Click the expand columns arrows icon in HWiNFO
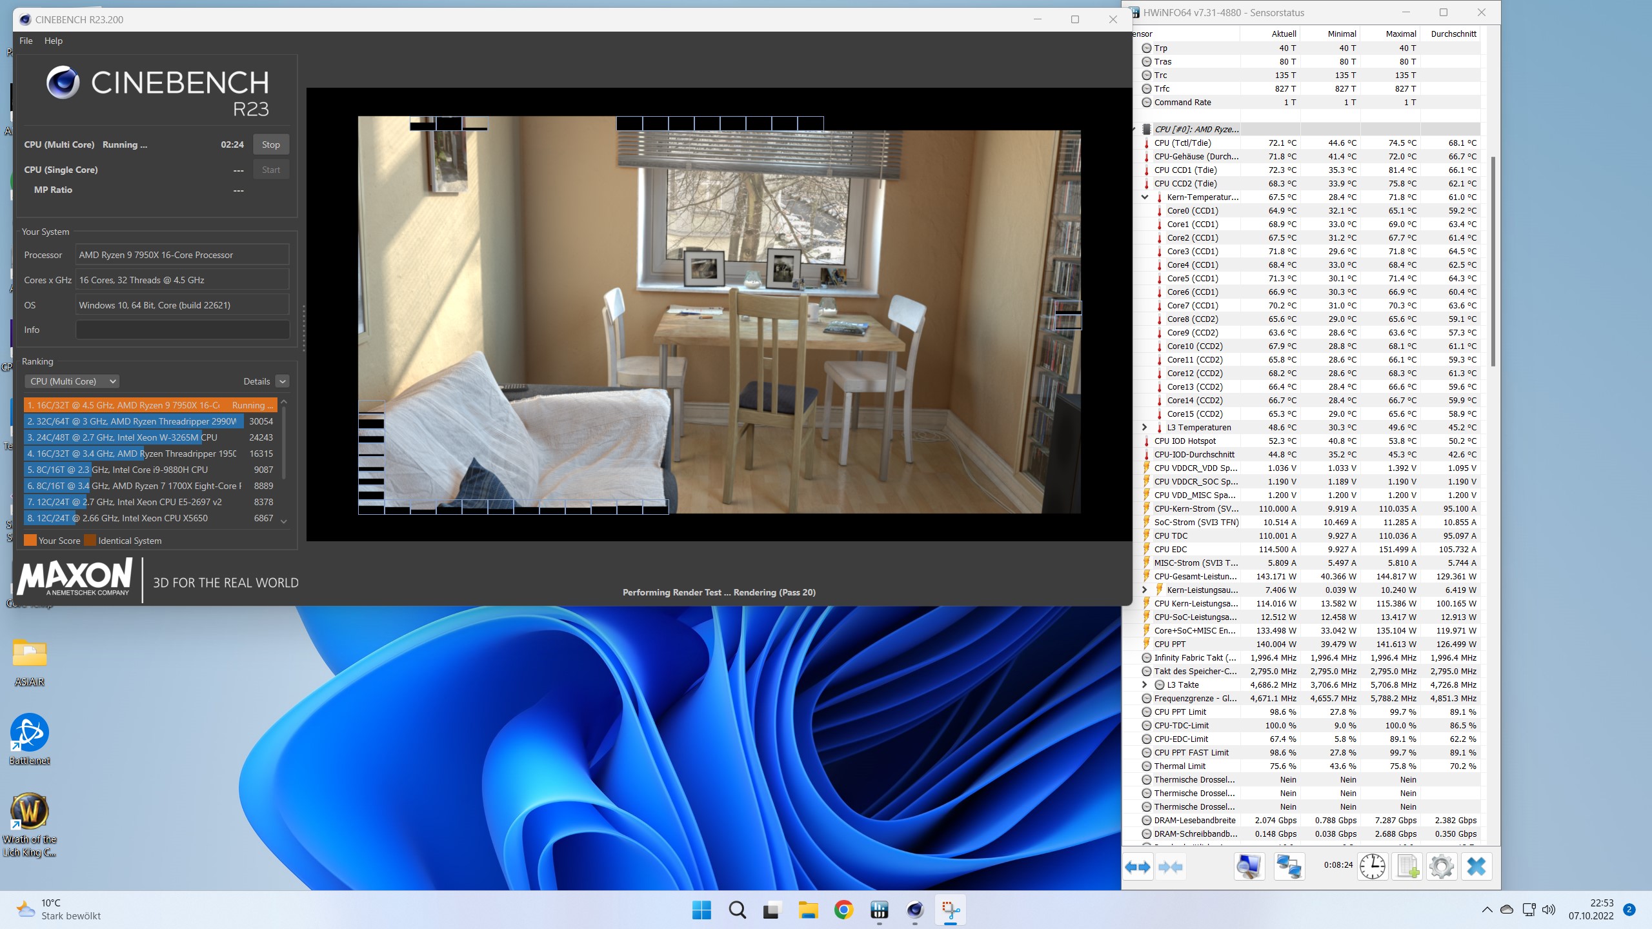1652x929 pixels. point(1137,867)
